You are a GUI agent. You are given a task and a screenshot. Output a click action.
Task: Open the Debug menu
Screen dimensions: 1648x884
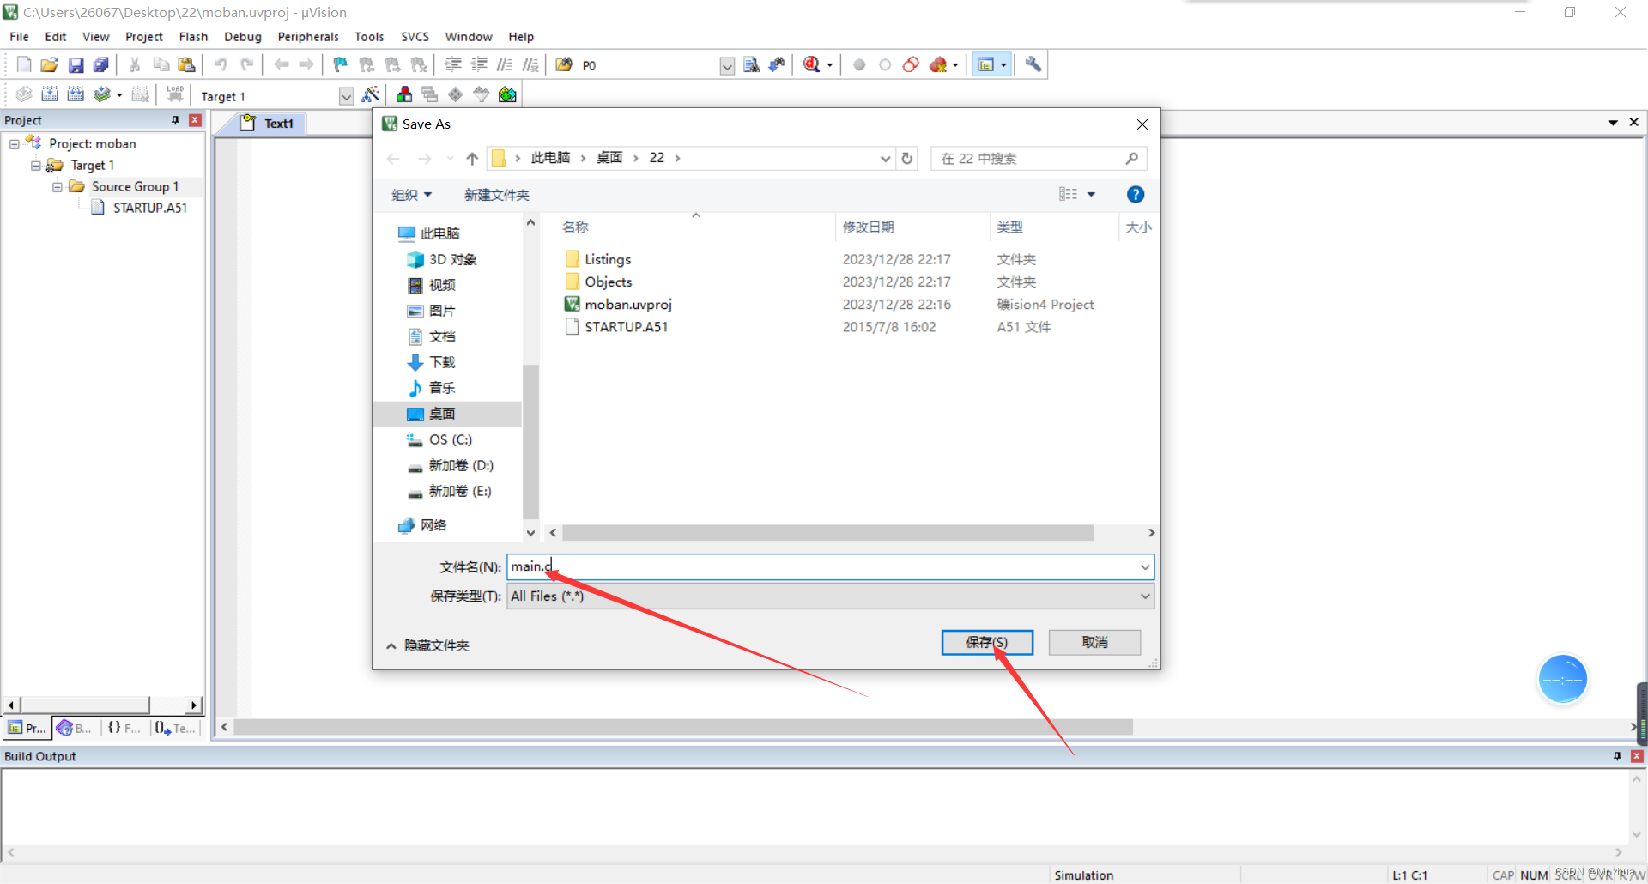pos(243,37)
